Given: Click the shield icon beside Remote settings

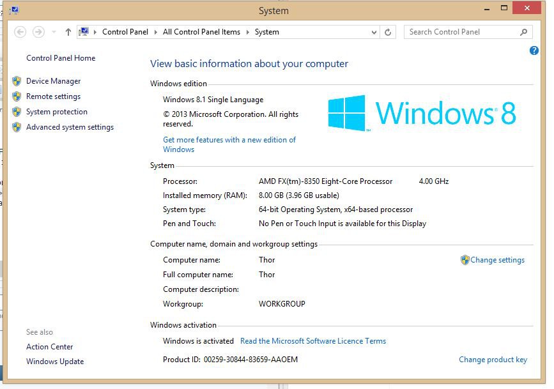Looking at the screenshot, I should pos(17,96).
